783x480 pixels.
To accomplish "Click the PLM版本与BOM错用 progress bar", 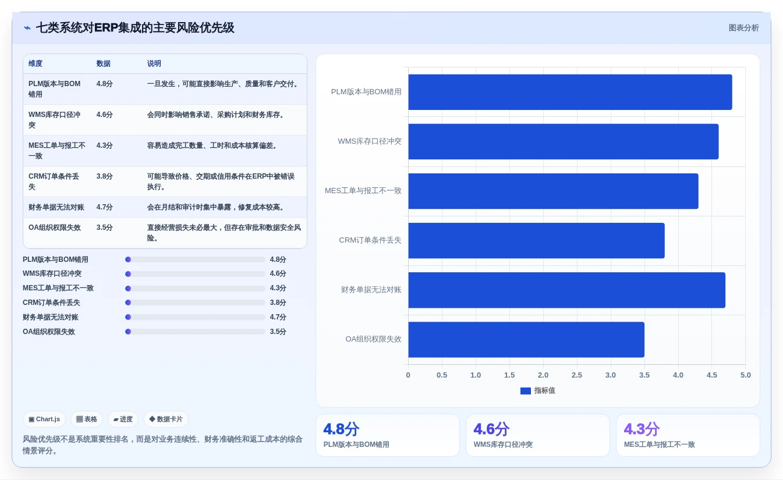I will tap(195, 259).
